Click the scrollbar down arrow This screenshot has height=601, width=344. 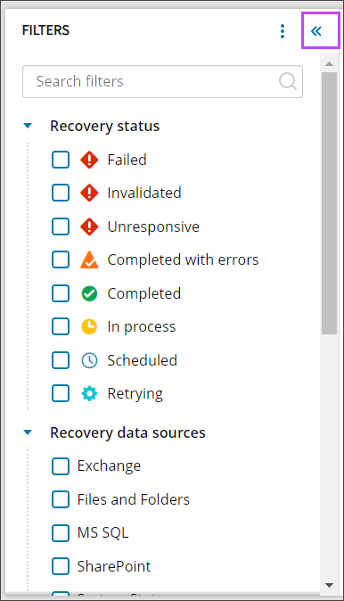click(x=329, y=585)
